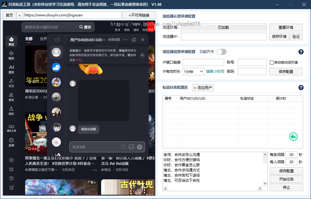Open the emoji picker in message box
This screenshot has width=311, height=199.
pos(123,147)
